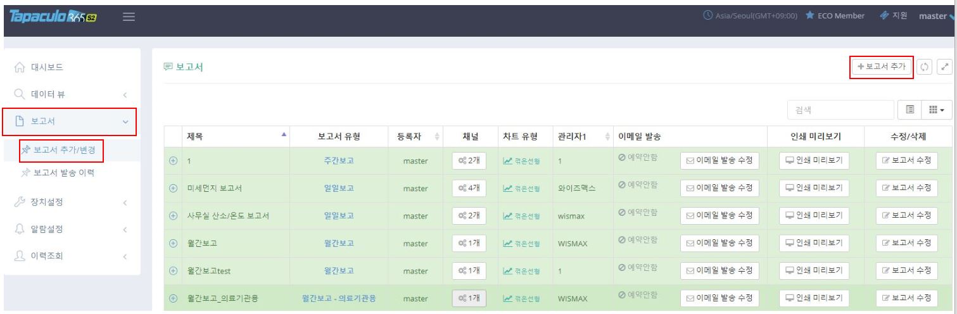
Task: Sort table by 등록자 column
Action: 415,135
